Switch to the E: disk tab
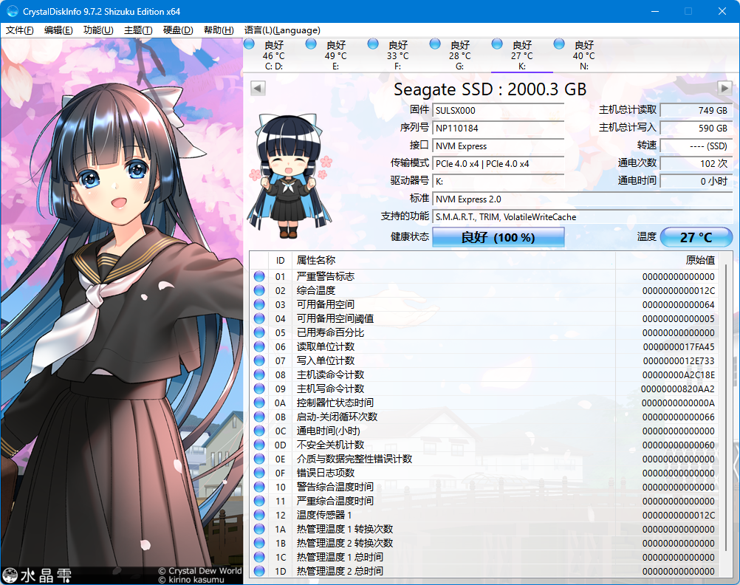Viewport: 740px width, 585px height. [x=335, y=55]
